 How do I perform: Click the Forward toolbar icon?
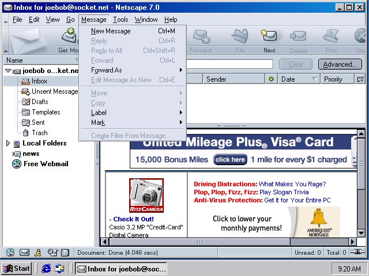click(x=201, y=37)
